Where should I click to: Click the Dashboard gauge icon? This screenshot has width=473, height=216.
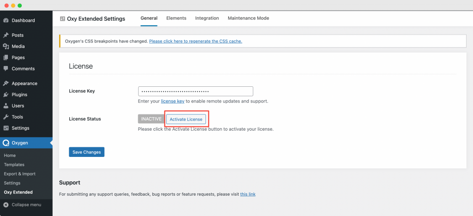coord(6,20)
